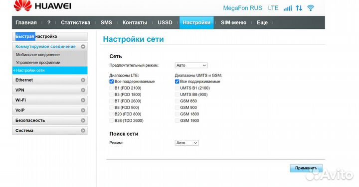Switch to the Статистика tab
Viewport: 359px width, 187px height.
pyautogui.click(x=76, y=22)
